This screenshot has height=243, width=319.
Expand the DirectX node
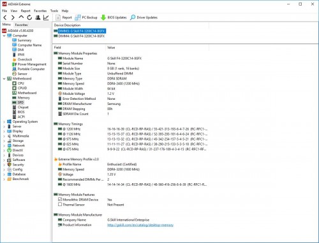pyautogui.click(x=4, y=150)
